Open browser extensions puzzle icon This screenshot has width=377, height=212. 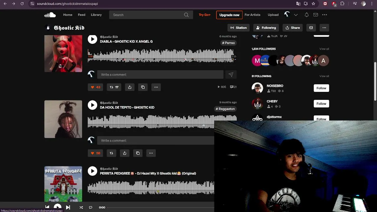342,4
